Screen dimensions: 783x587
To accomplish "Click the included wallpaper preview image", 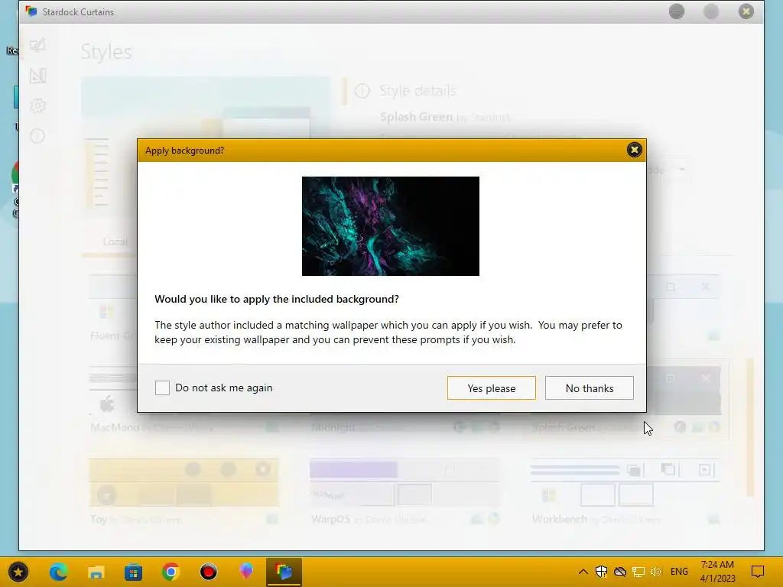I will click(x=391, y=226).
